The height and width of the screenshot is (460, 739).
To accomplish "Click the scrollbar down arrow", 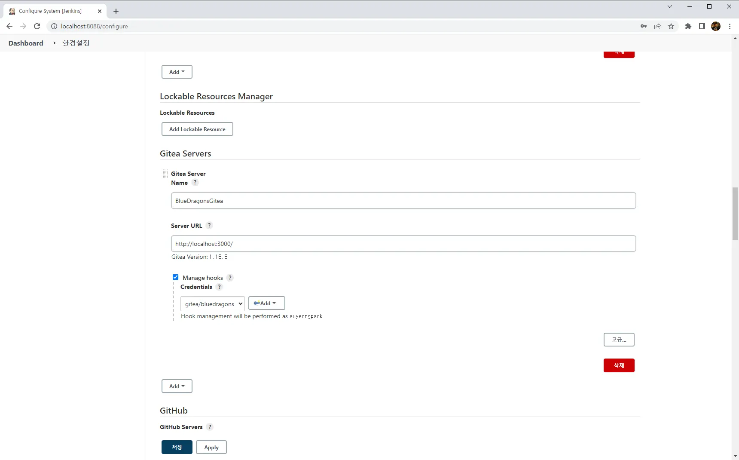I will [735, 456].
